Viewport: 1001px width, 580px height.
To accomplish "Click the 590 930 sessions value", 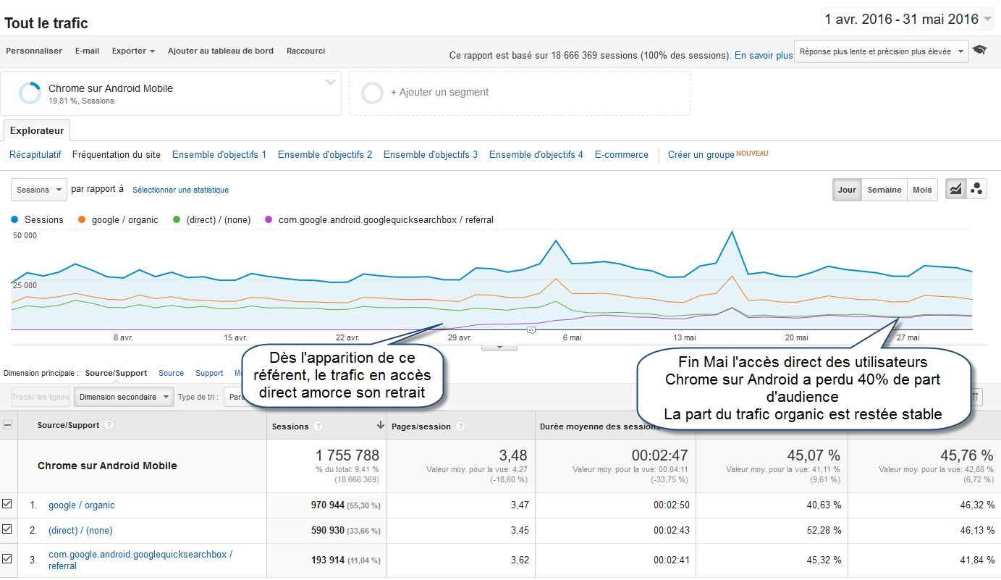I will click(327, 531).
